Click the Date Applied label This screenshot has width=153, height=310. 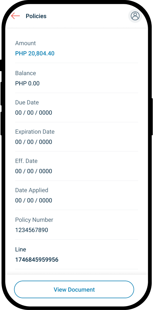coord(32,190)
